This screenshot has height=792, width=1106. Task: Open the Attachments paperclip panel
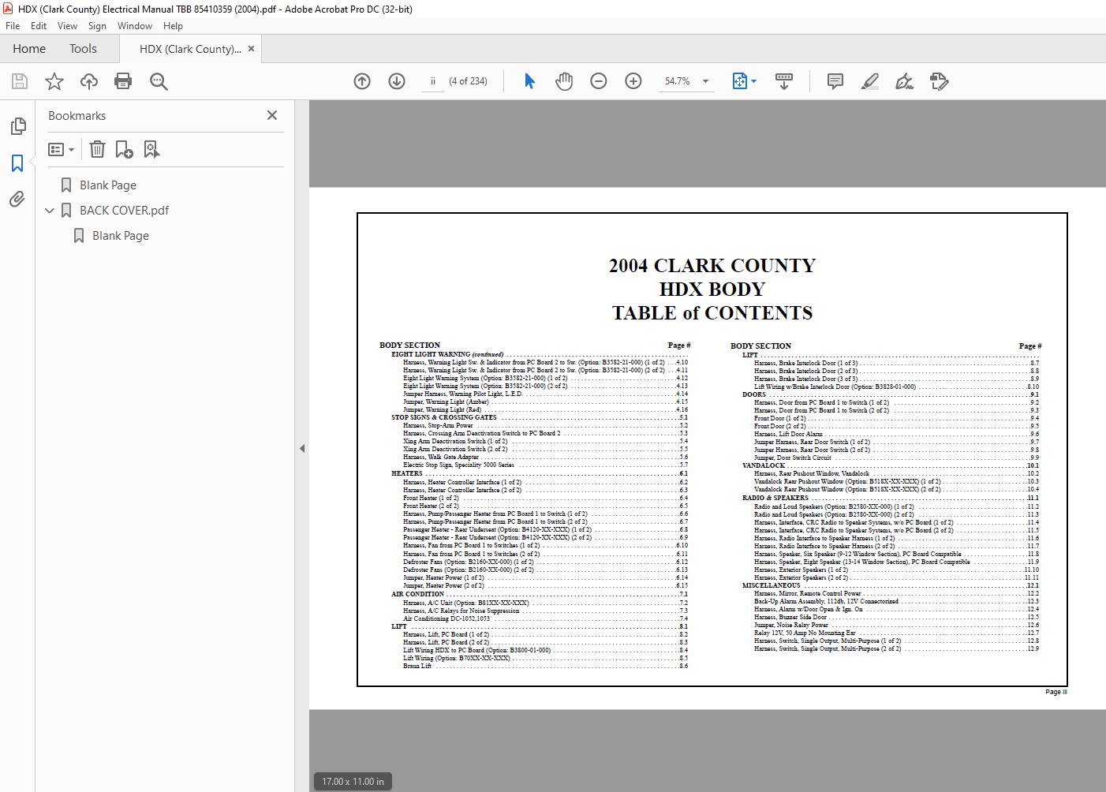pos(17,200)
